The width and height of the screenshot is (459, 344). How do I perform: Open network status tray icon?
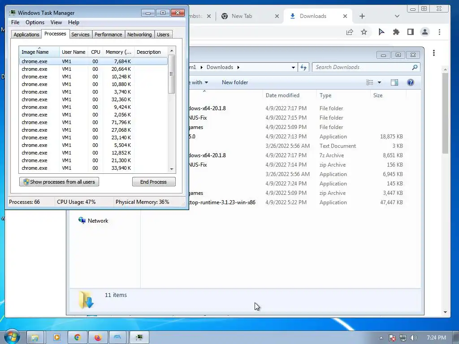tap(403, 338)
